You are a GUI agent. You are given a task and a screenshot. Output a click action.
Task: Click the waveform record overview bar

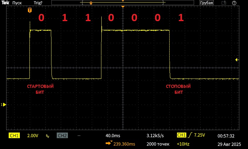pos(123,2)
